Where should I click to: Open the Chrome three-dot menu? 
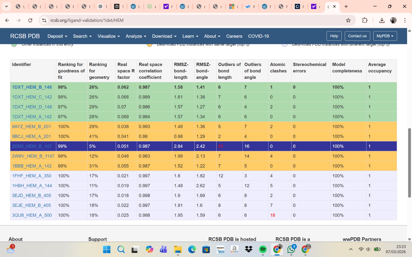pos(405,20)
